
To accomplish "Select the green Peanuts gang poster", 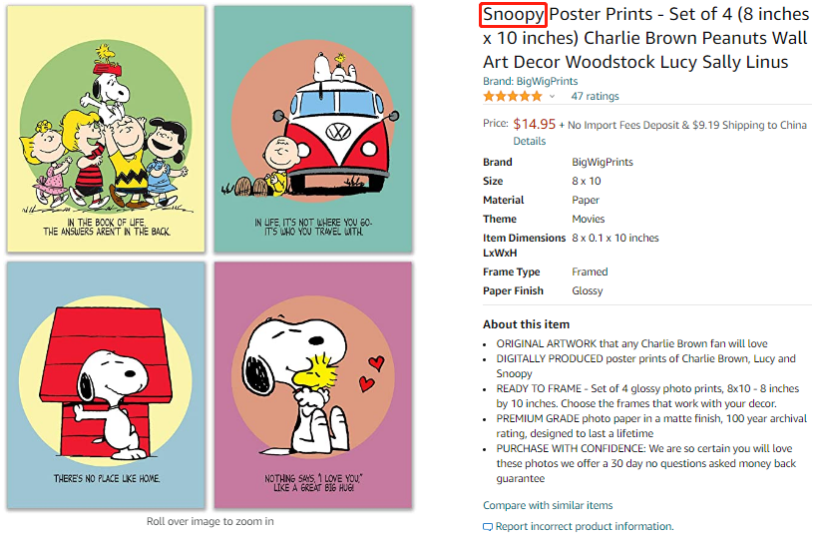I will coord(107,129).
